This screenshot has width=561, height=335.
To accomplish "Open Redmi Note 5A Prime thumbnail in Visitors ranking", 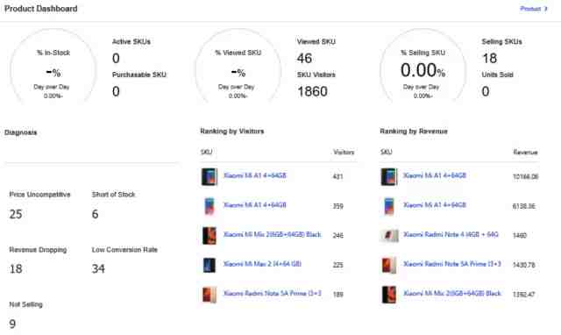I will click(x=209, y=295).
